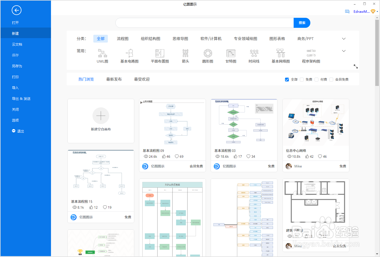This screenshot has height=257, width=380.
Task: Click 亿图图示 author logo on 基本流程图 15
Action: pyautogui.click(x=74, y=217)
